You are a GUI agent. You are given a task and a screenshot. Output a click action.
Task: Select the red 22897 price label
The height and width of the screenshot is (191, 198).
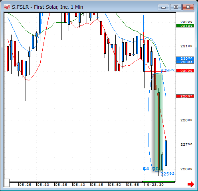click(x=185, y=96)
